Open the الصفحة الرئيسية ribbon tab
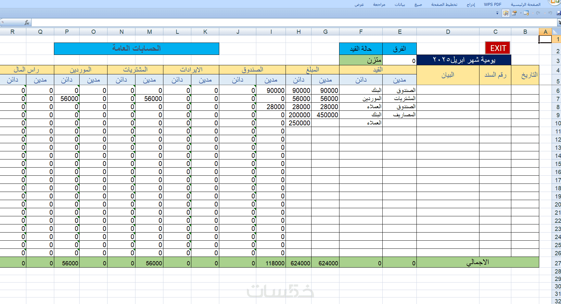 [x=526, y=4]
